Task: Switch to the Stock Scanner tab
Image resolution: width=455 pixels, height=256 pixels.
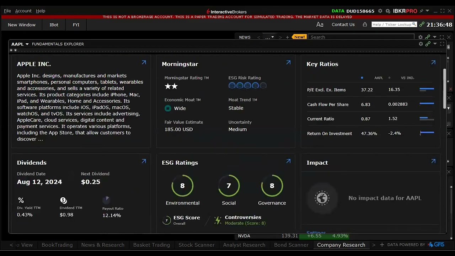Action: pos(197,245)
